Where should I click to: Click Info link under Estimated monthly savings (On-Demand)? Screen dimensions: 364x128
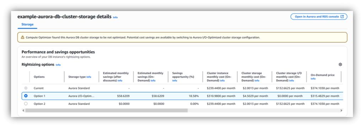[x=153, y=80]
